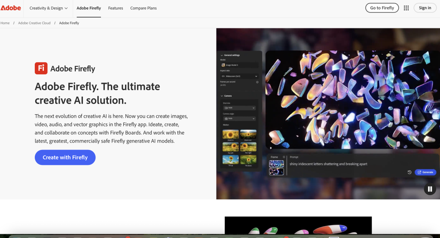Open the apps grid icon
The width and height of the screenshot is (440, 238).
click(406, 8)
